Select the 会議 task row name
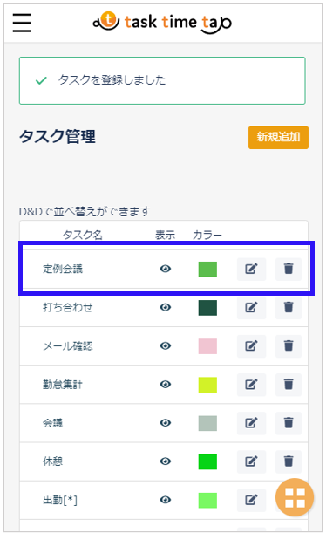The image size is (326, 533). tap(52, 423)
